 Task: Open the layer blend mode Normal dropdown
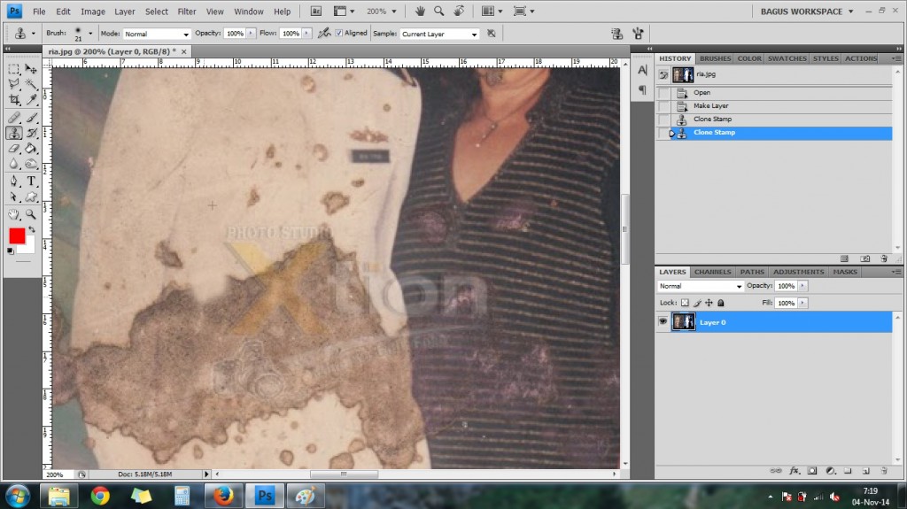701,286
